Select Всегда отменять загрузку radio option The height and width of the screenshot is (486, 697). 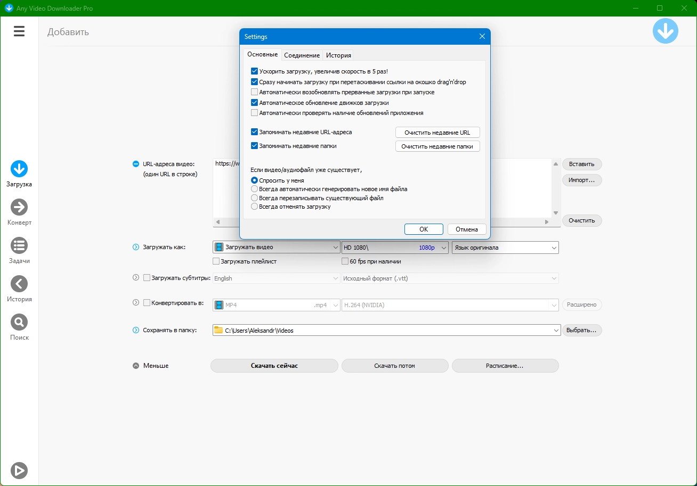[x=254, y=207]
